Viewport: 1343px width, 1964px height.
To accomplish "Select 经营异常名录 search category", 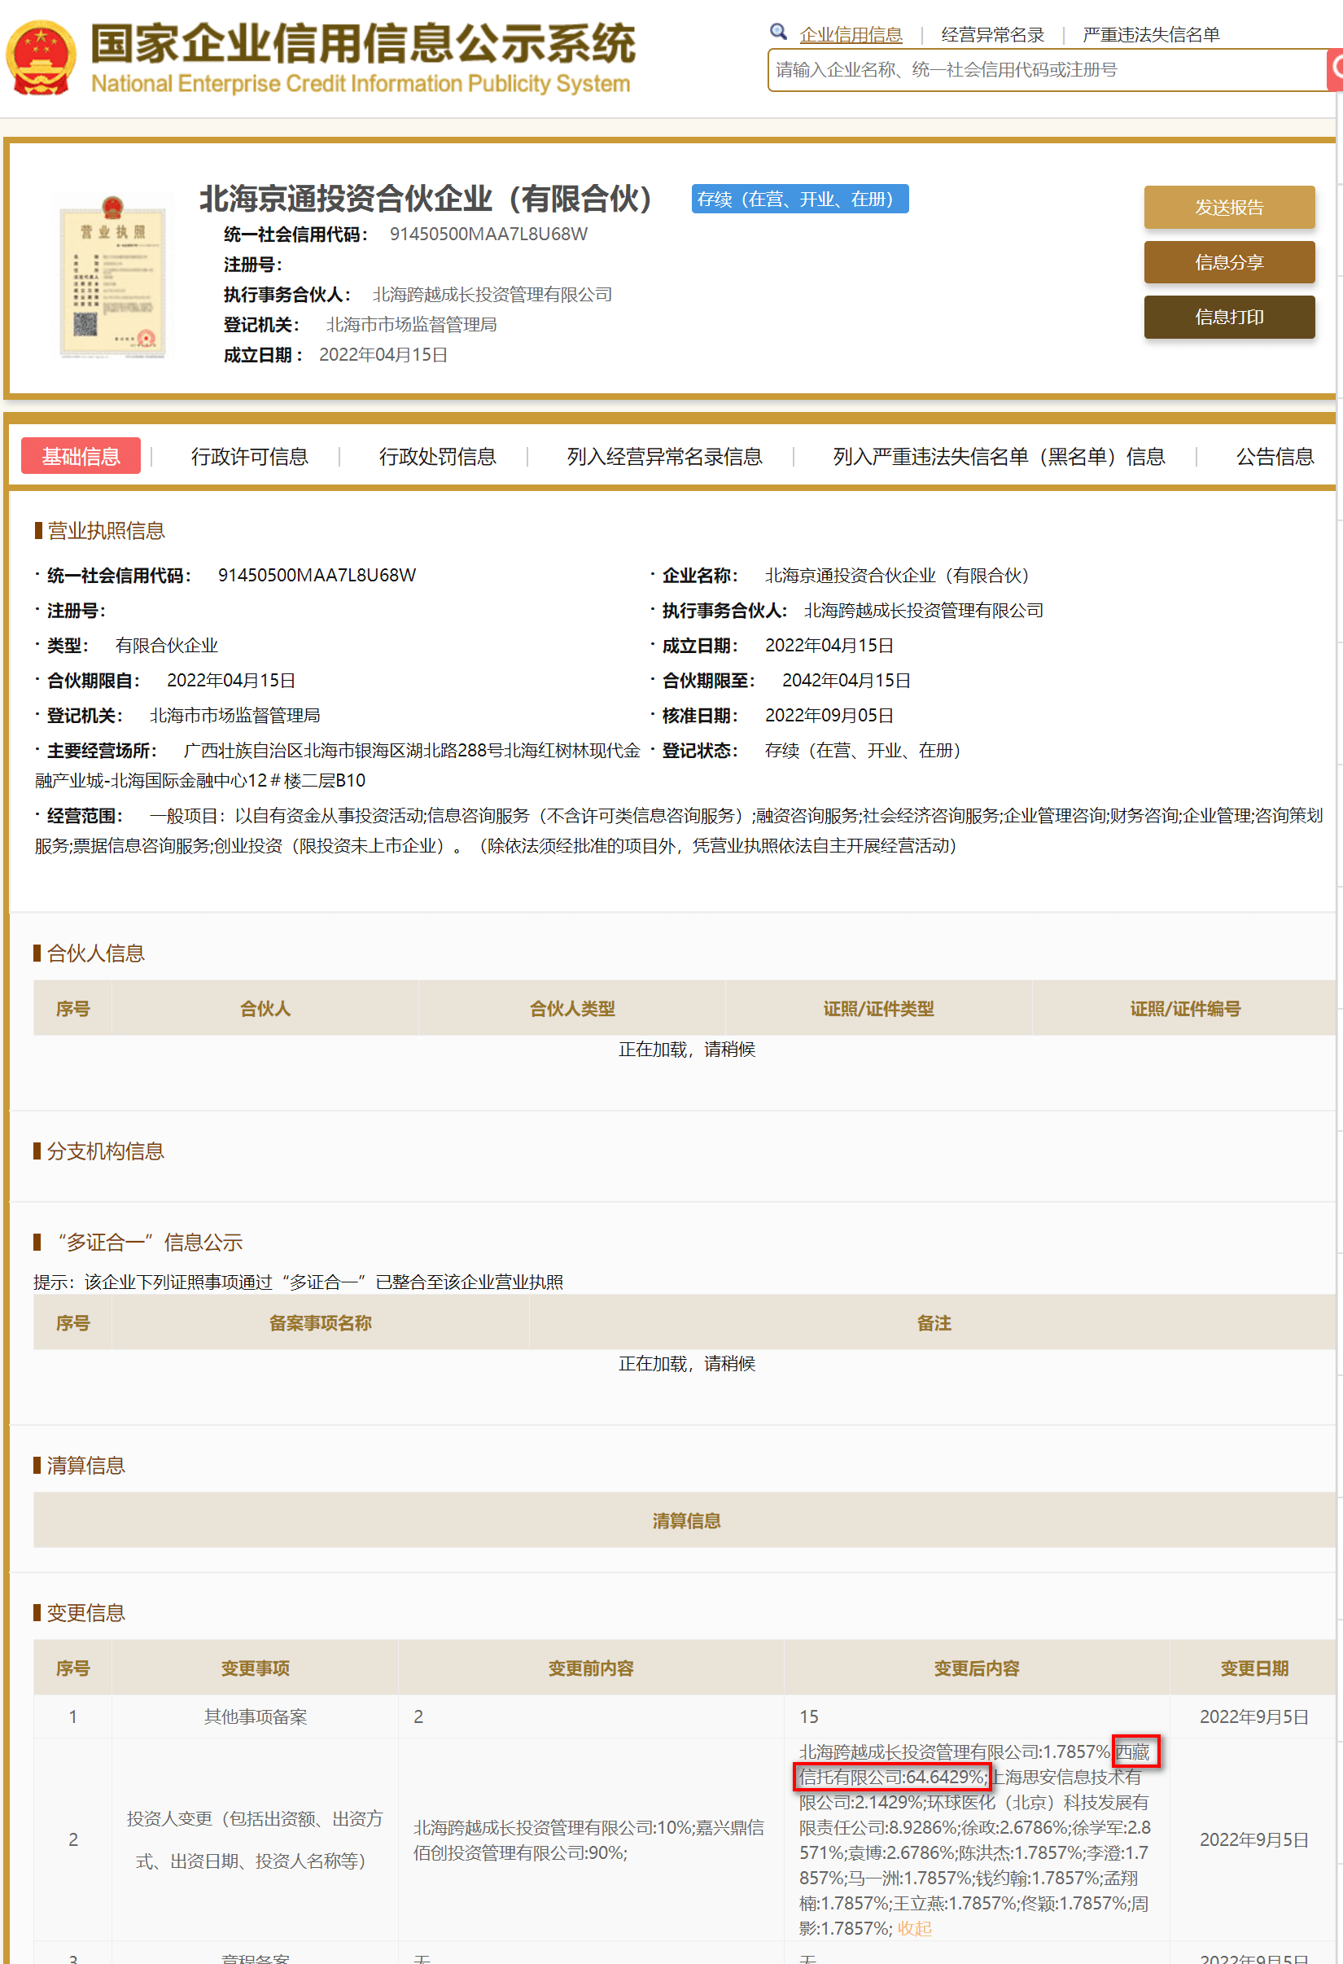I will point(992,35).
